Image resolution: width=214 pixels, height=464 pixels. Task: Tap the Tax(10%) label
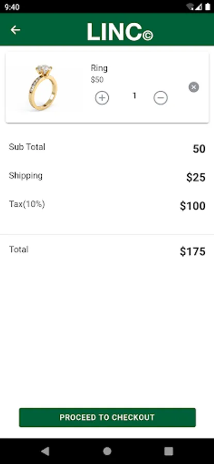(27, 204)
